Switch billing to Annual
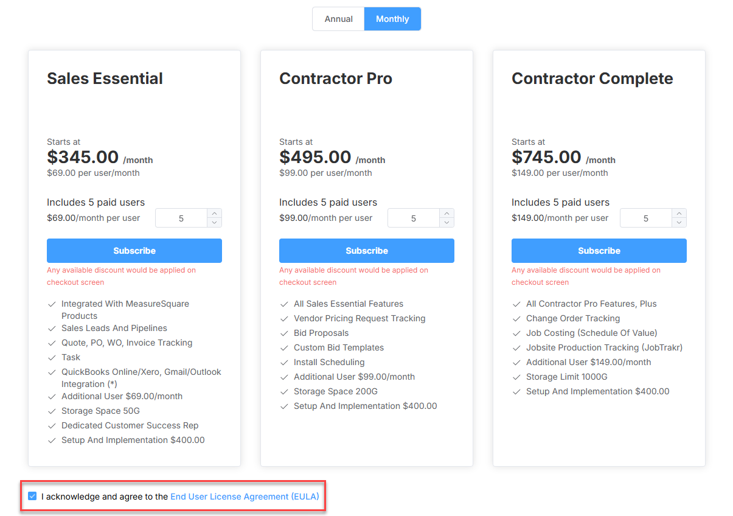 tap(338, 19)
